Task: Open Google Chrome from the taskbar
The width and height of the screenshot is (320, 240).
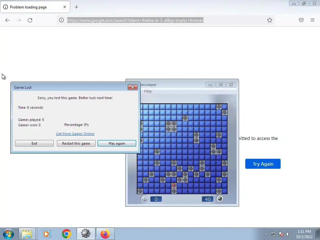Action: click(x=66, y=234)
